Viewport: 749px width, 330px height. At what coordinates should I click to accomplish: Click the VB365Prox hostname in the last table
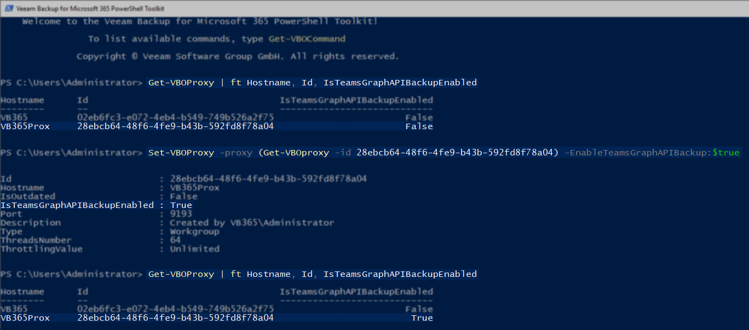click(25, 318)
